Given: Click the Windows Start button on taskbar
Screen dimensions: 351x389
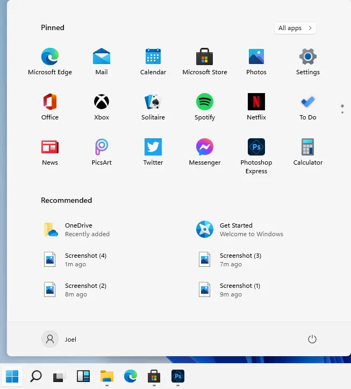Looking at the screenshot, I should (12, 376).
